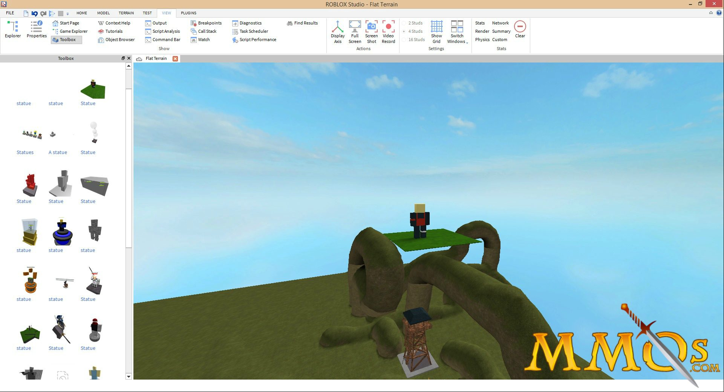Open Diagnostics
This screenshot has width=724, height=392.
pos(247,23)
